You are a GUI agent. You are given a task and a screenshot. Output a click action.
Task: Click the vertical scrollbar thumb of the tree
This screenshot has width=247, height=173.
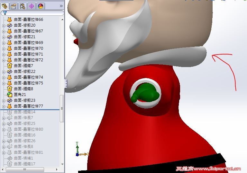click(x=62, y=108)
